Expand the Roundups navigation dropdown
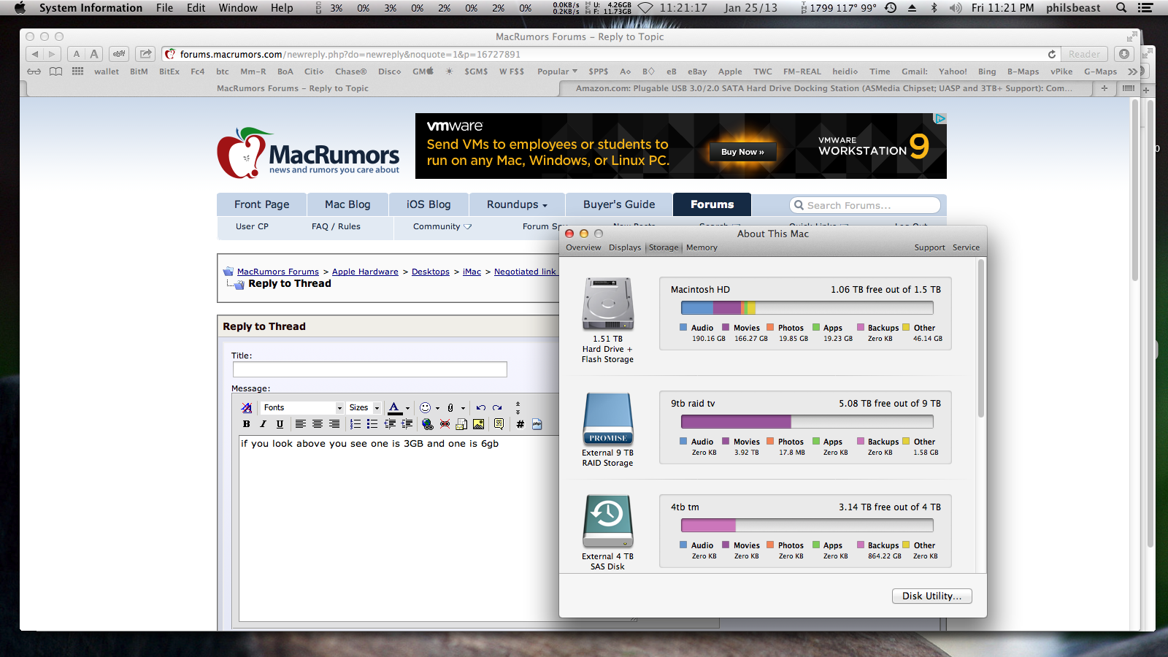Screen dimensions: 1168x657 coord(517,204)
